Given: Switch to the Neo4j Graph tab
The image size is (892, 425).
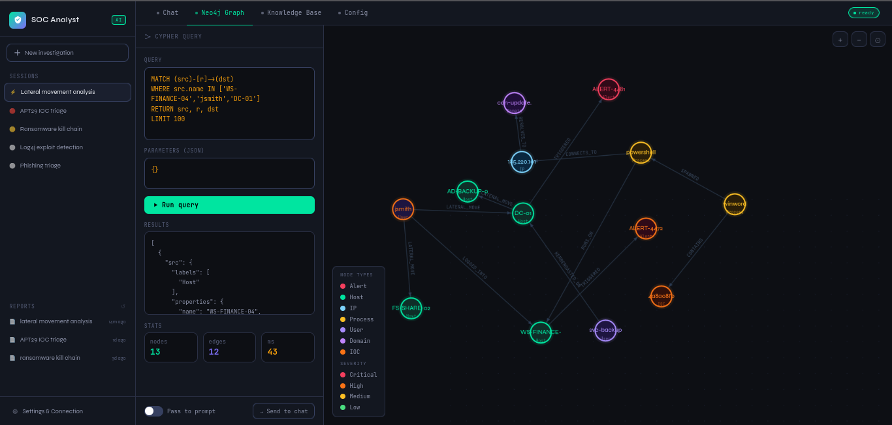Looking at the screenshot, I should pos(219,12).
